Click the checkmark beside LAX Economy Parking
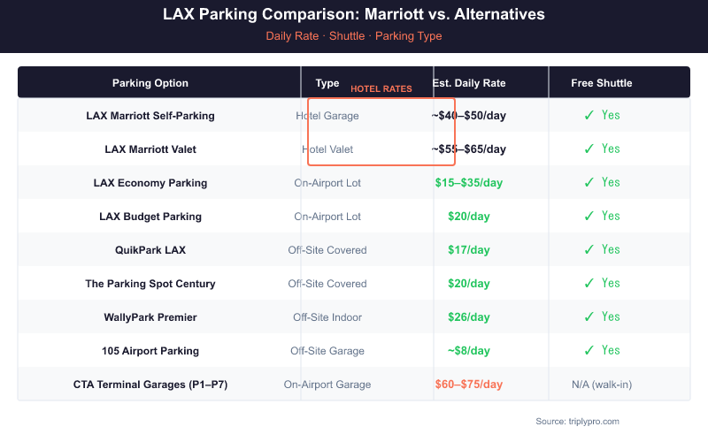 click(x=589, y=182)
